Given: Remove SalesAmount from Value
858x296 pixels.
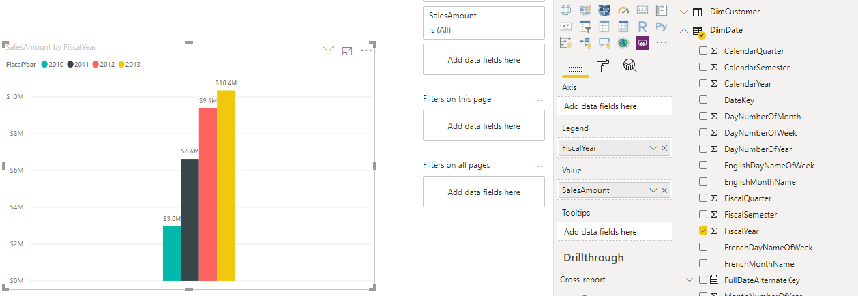Looking at the screenshot, I should (664, 190).
